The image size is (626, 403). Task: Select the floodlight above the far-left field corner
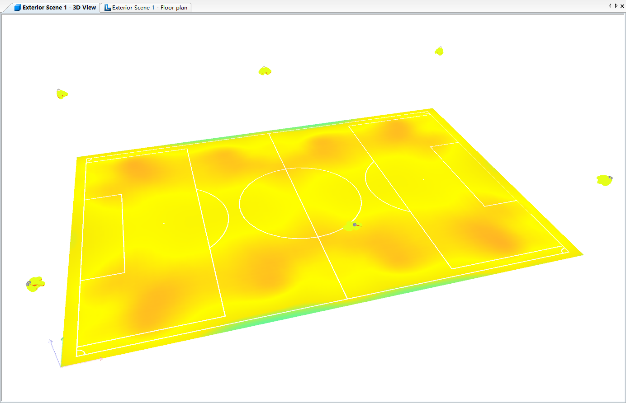pos(62,94)
